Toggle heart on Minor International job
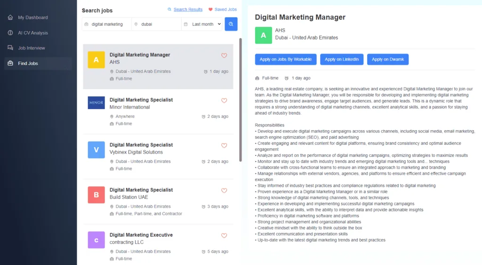This screenshot has height=265, width=482. (224, 101)
